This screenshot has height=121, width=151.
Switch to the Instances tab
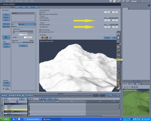tap(132, 84)
